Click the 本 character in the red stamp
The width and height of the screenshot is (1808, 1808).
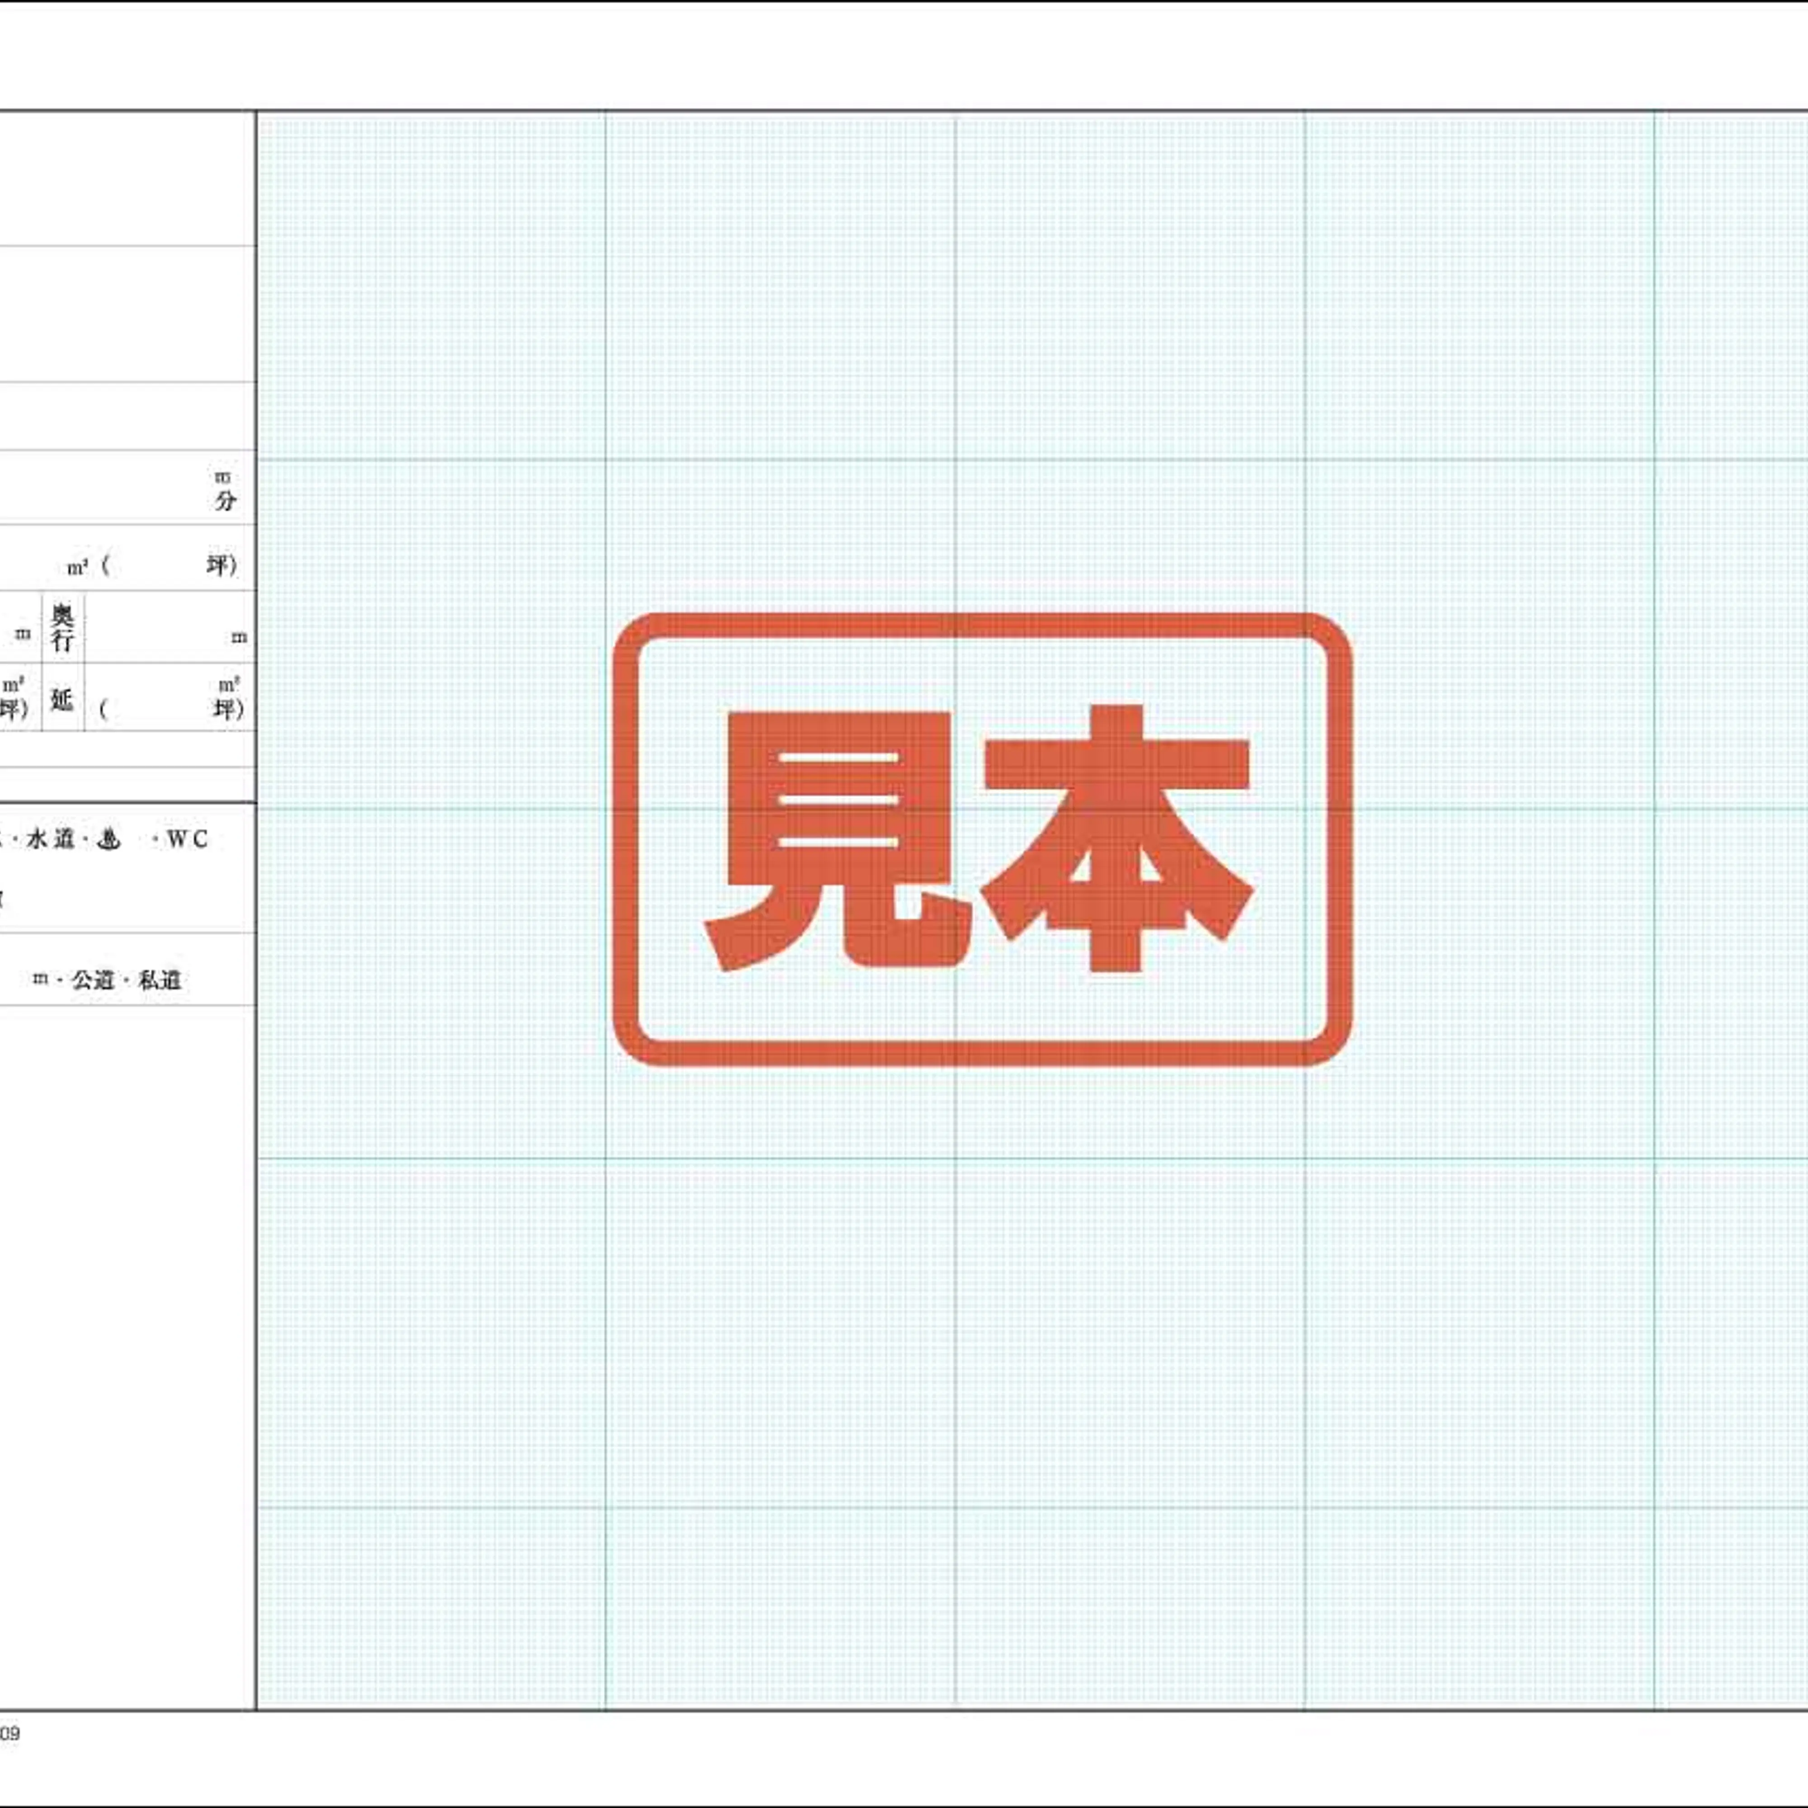click(x=1116, y=839)
